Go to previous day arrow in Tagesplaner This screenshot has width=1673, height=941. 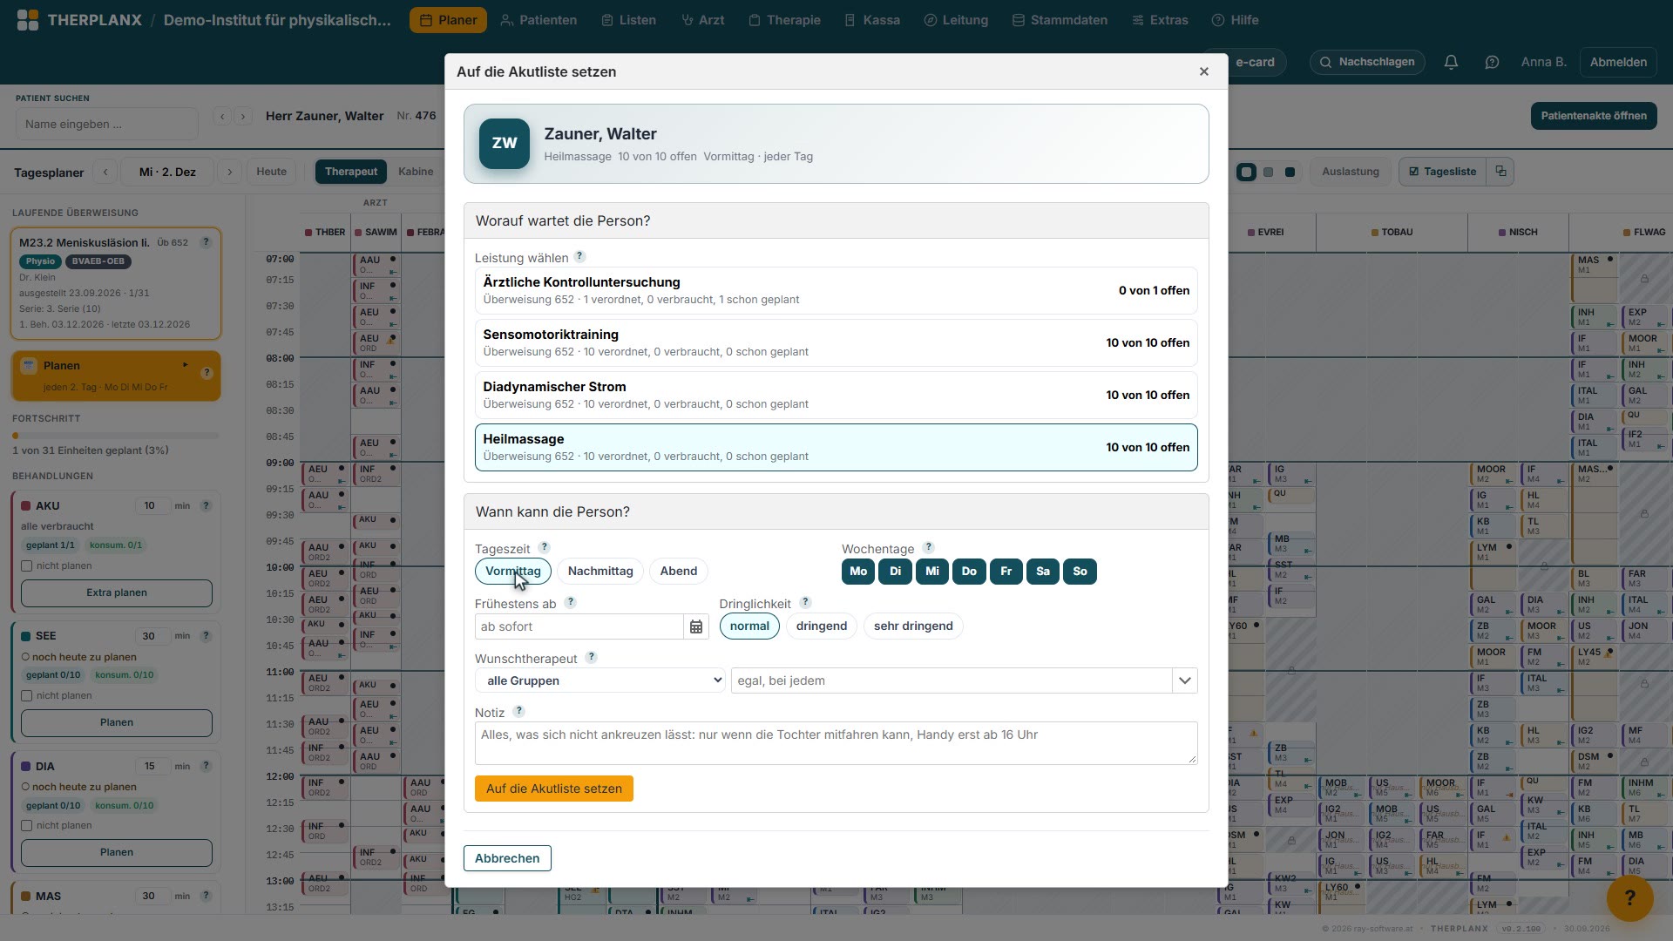[x=105, y=172]
